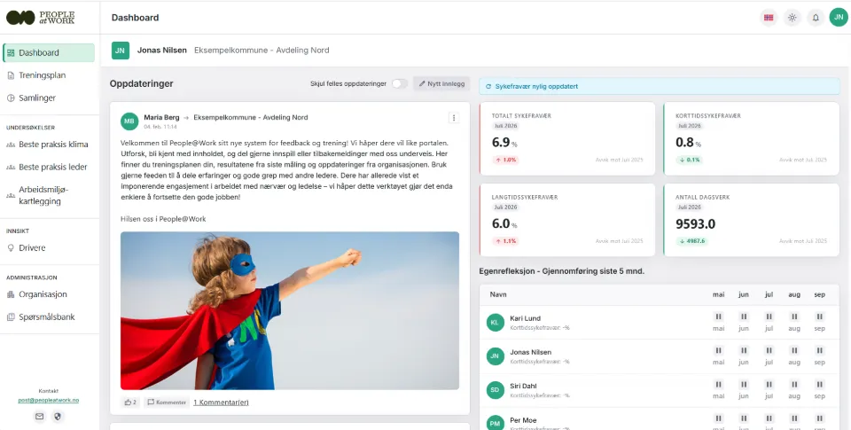
Task: Open the notifications bell
Action: pos(816,18)
